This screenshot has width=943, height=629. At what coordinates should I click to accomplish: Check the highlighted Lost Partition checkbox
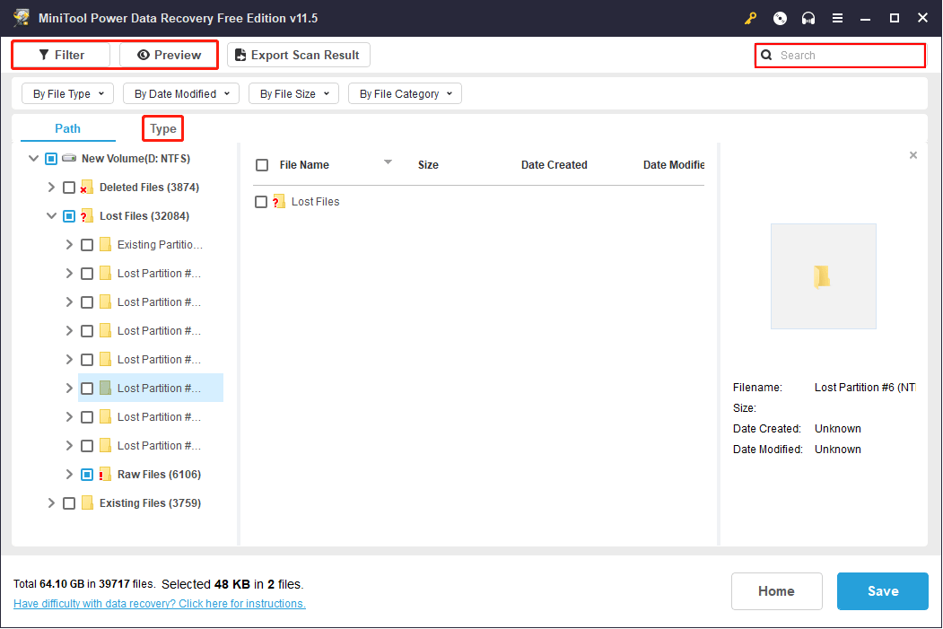[x=87, y=388]
